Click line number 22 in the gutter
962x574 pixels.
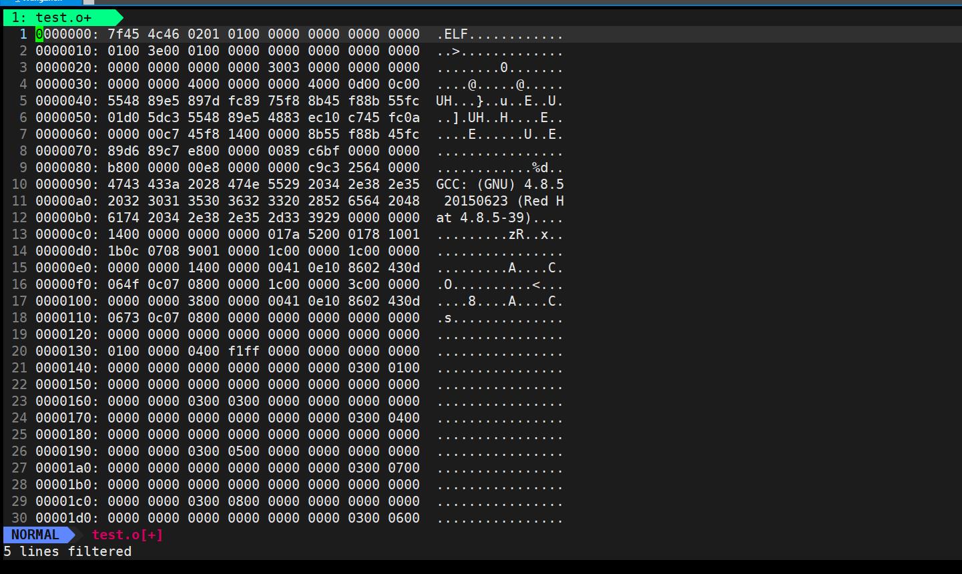pos(19,384)
